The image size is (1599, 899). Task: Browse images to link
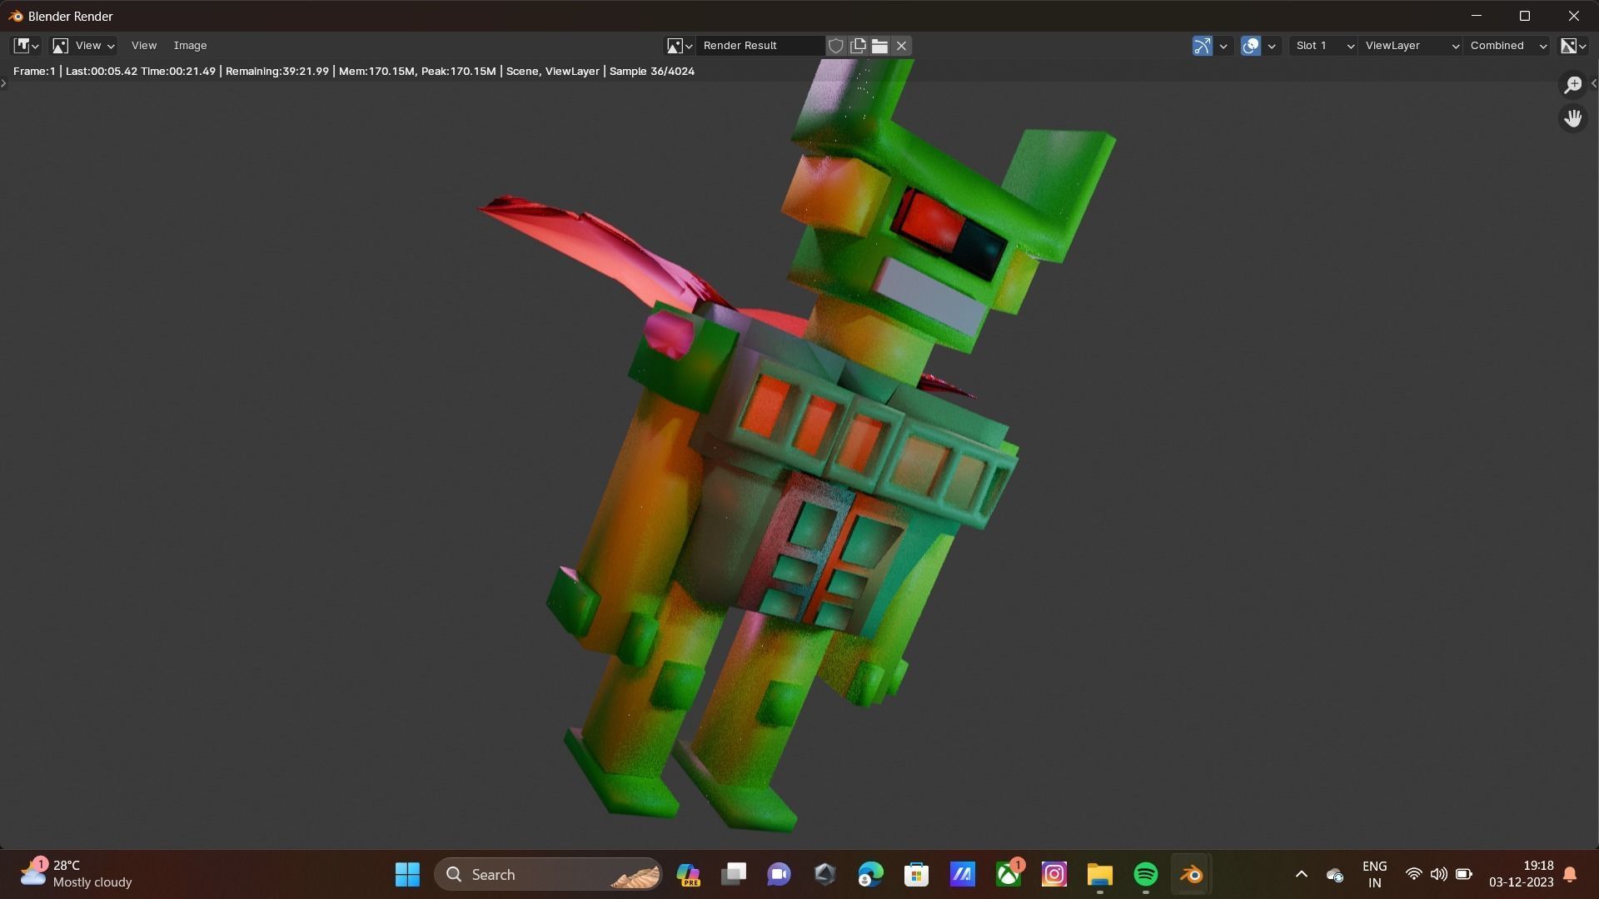(680, 46)
